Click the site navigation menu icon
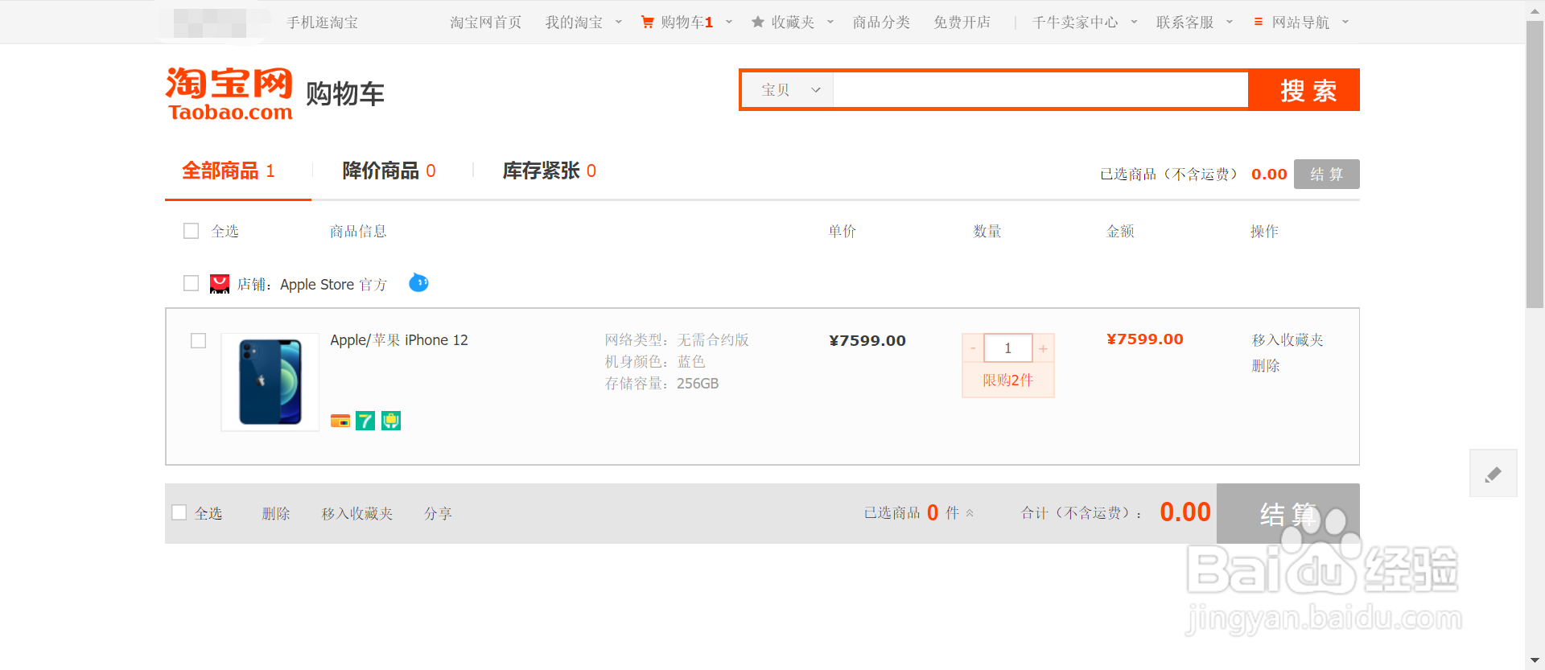Screen dimensions: 1545x670 [1259, 22]
